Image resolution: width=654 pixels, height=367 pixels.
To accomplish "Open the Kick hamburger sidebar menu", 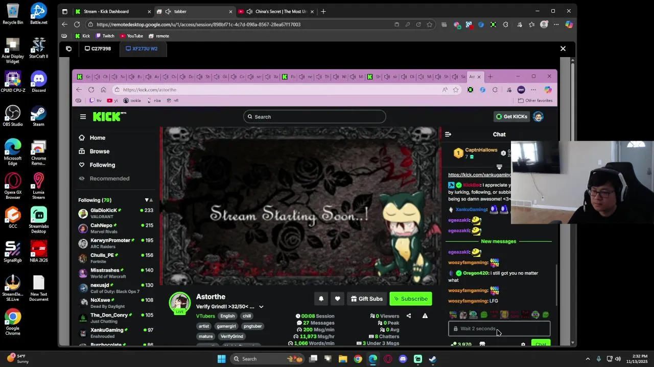I will click(x=83, y=117).
